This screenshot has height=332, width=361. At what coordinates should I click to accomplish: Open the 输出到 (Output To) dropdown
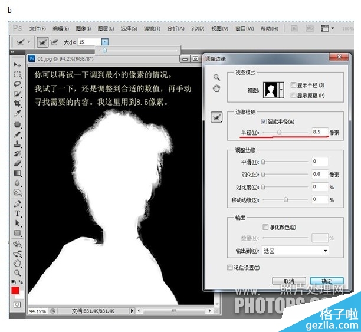[x=295, y=251]
